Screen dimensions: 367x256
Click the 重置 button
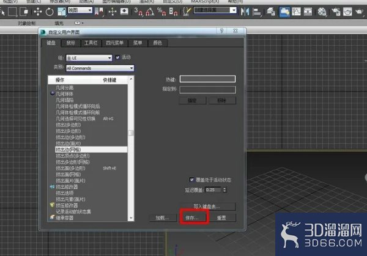221,218
